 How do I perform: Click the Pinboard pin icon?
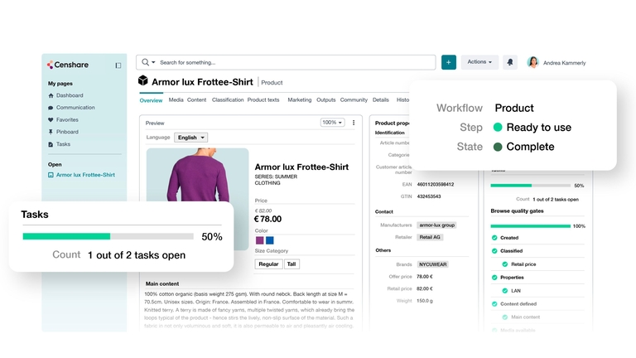[51, 132]
